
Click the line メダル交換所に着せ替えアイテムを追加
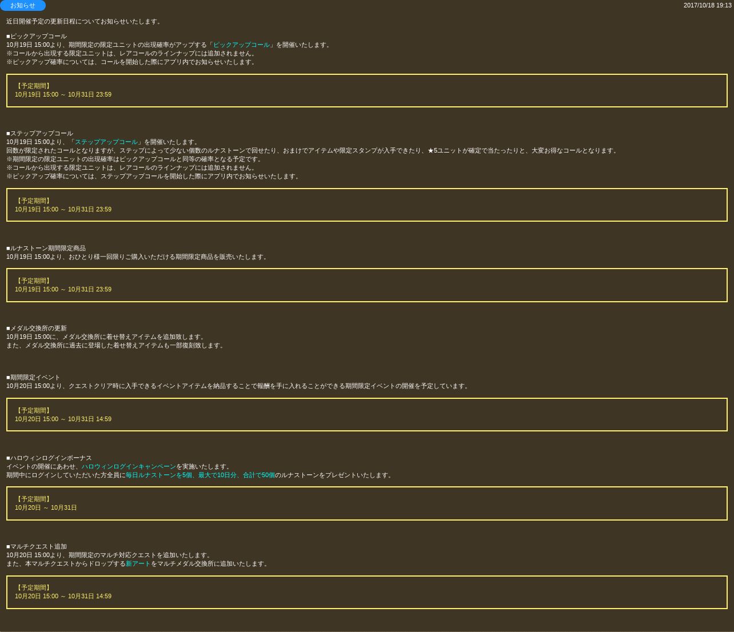click(106, 337)
